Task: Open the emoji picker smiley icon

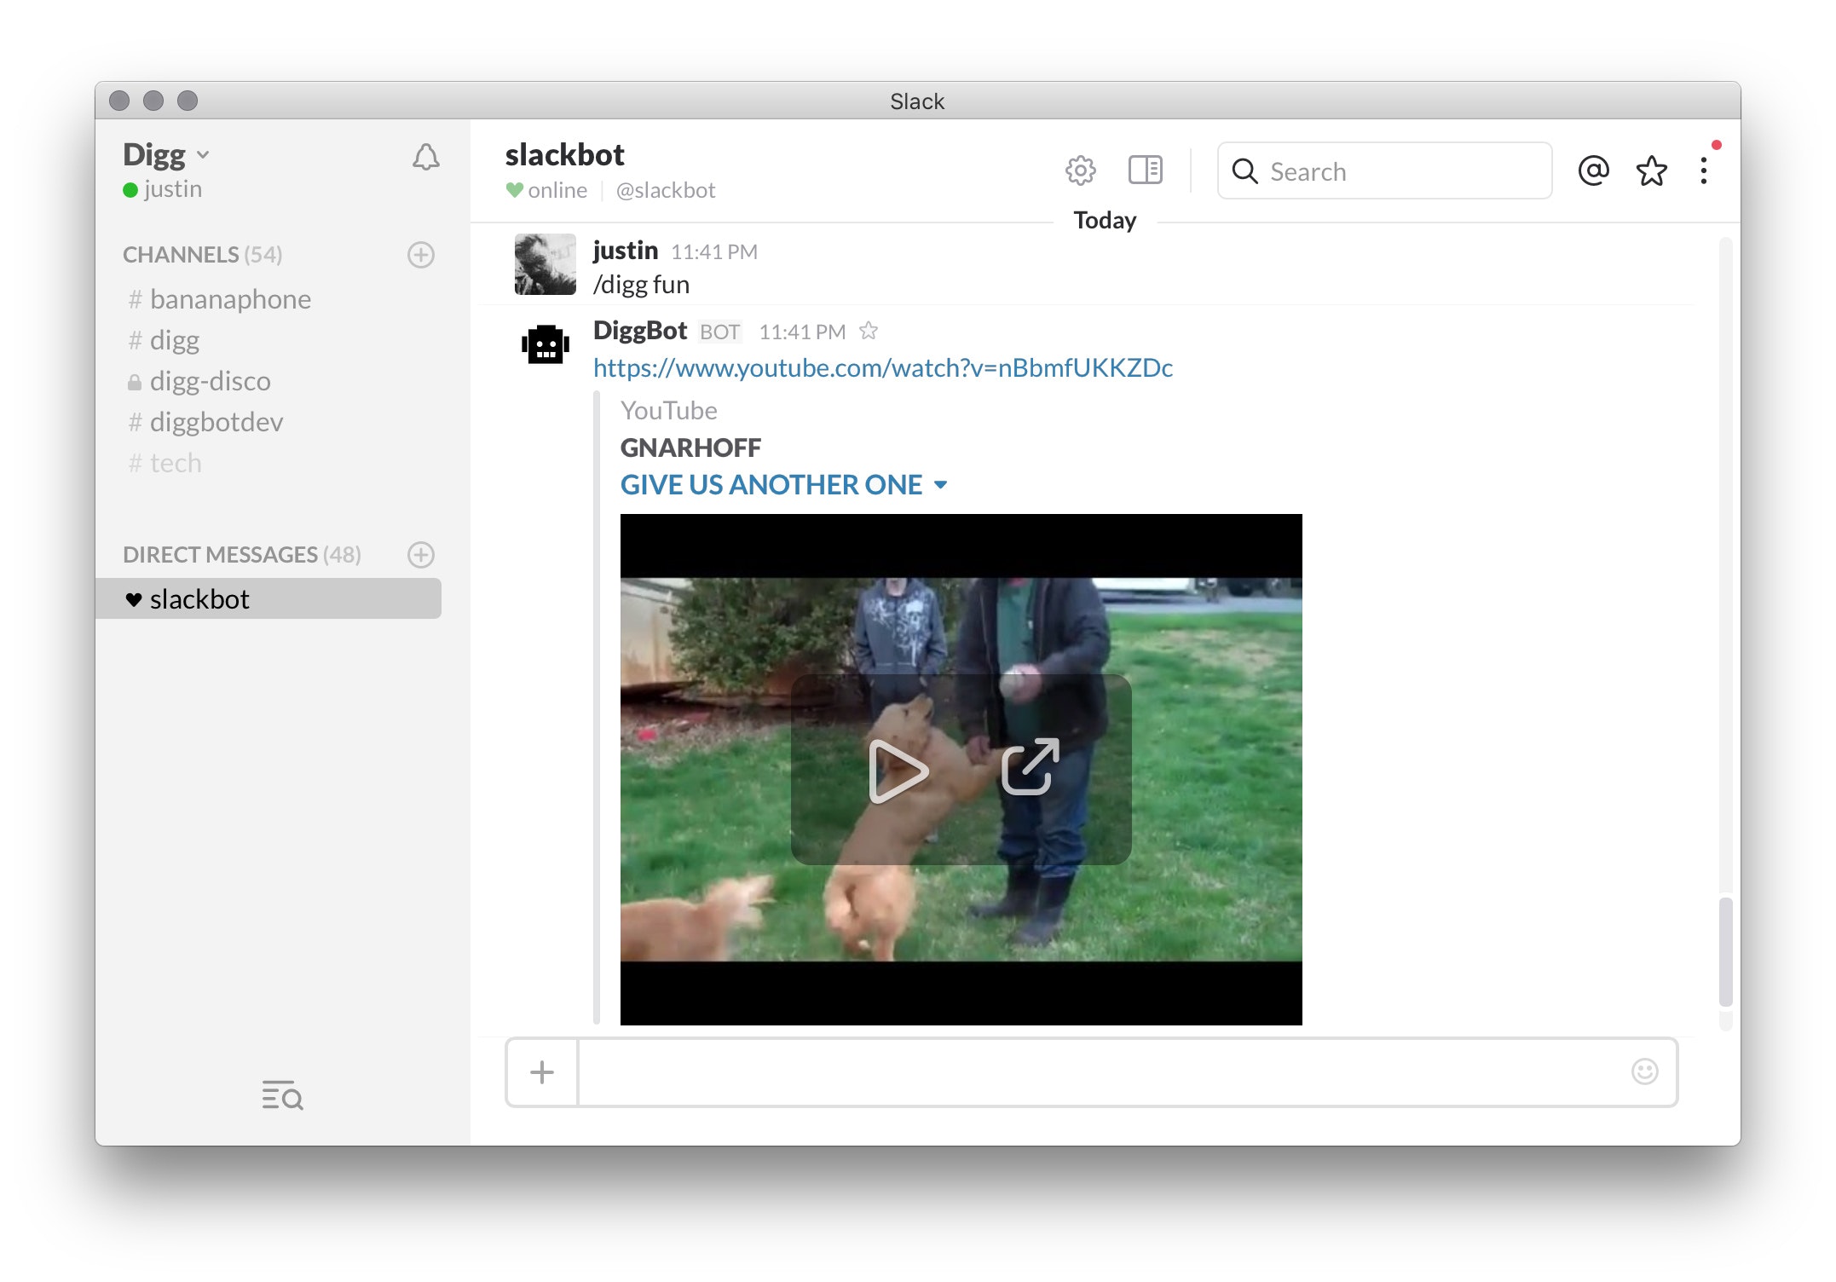Action: tap(1644, 1071)
